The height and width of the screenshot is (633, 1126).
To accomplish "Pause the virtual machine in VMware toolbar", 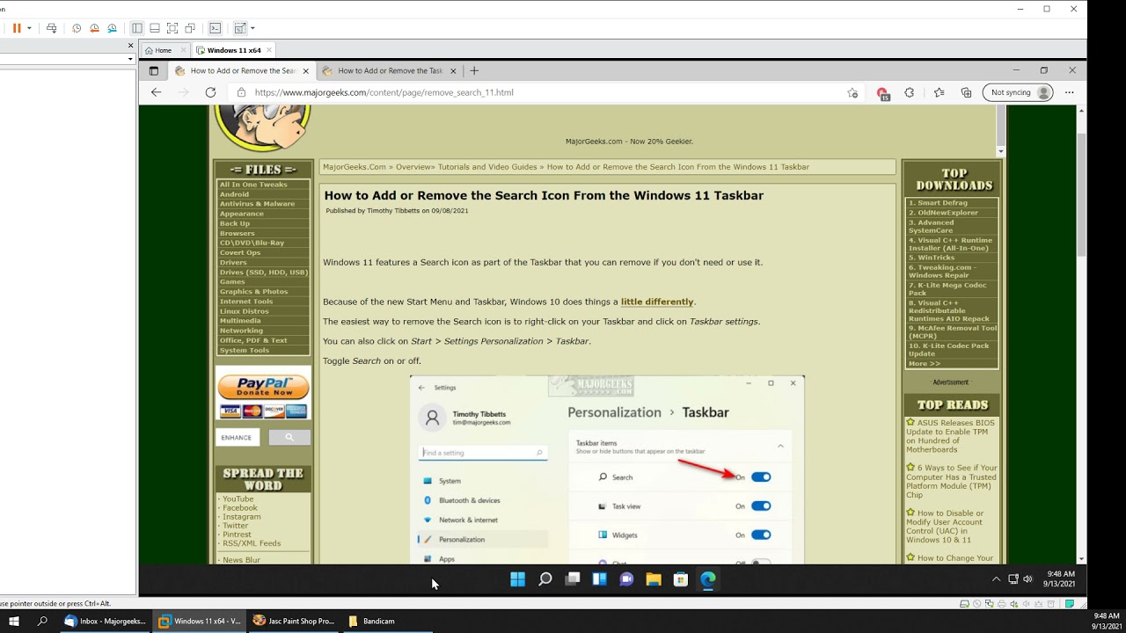I will click(x=17, y=28).
